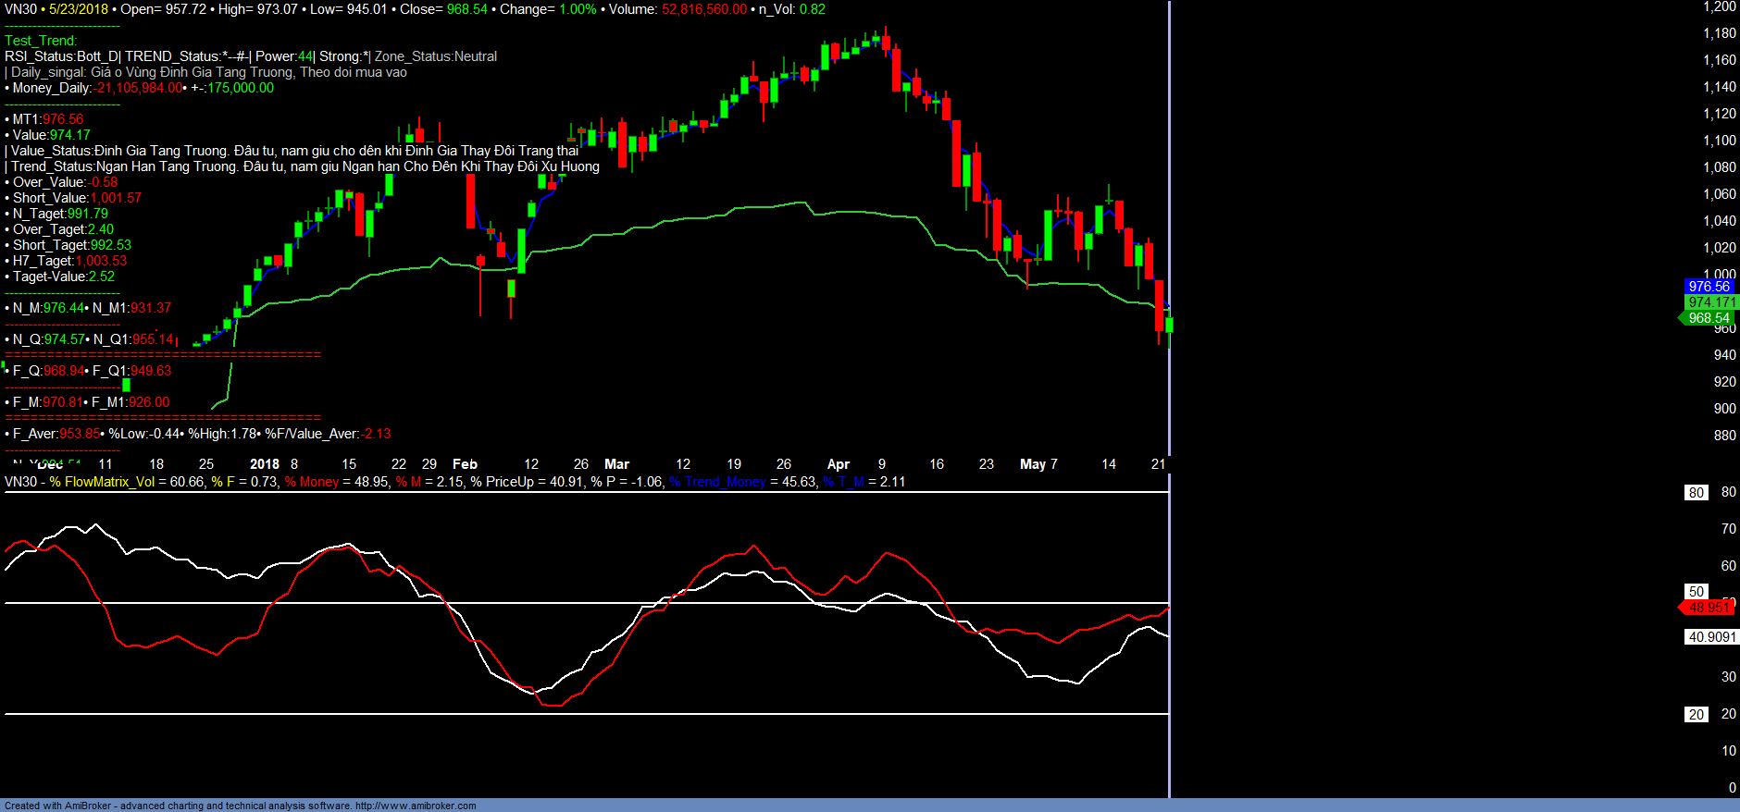This screenshot has height=812, width=1740.
Task: Click the green 974.171 value label
Action: [1710, 302]
